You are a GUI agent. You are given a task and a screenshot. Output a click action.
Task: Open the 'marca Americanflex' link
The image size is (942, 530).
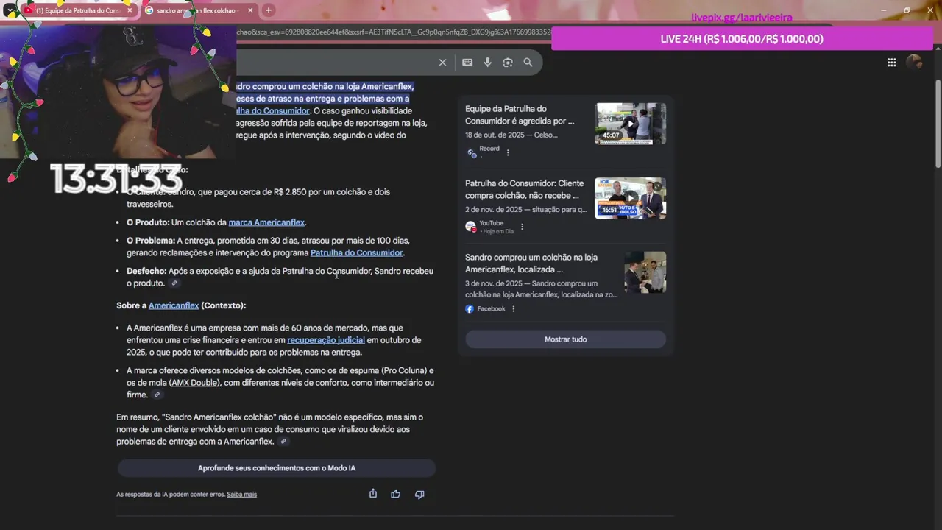click(x=266, y=222)
